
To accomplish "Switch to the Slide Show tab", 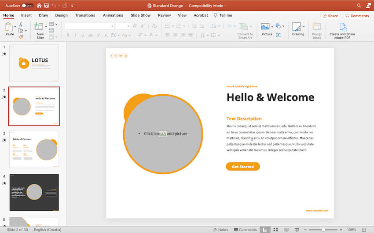I will [140, 15].
